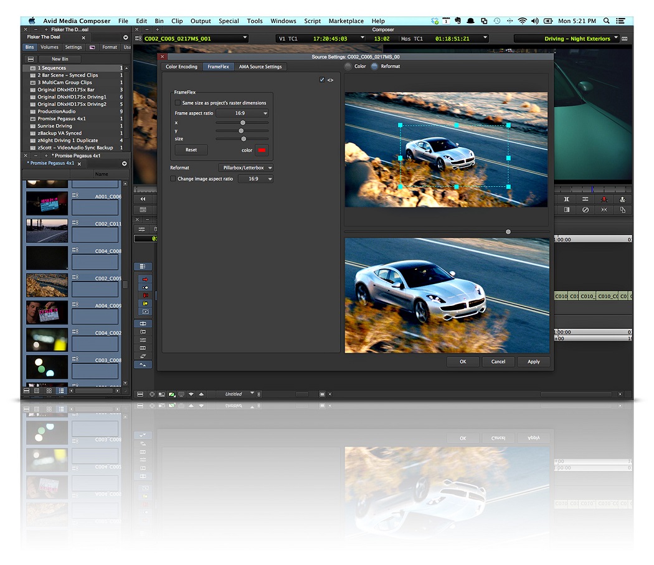Viewport: 654px width, 565px height.
Task: Click the OK button in Source Settings
Action: point(463,362)
